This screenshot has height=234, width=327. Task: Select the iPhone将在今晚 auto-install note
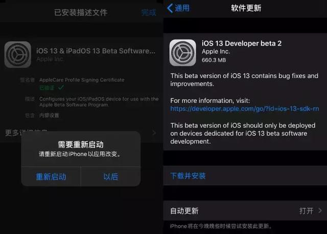(221, 226)
